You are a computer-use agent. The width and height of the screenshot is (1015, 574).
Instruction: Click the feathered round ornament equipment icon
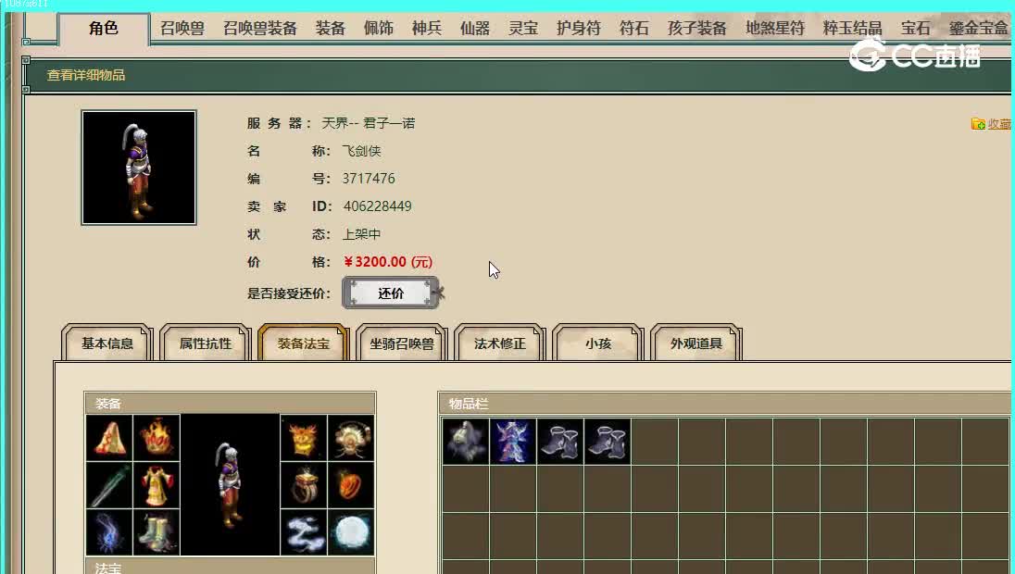pos(351,438)
